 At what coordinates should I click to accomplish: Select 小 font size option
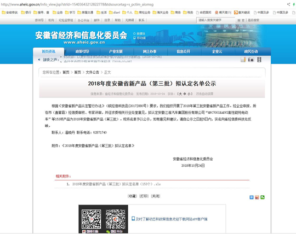pos(189,93)
